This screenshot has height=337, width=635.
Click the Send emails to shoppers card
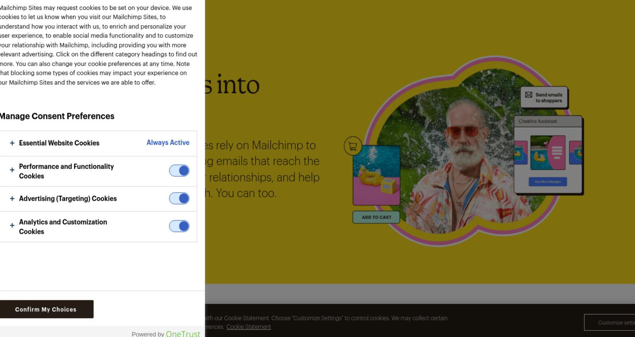(544, 97)
